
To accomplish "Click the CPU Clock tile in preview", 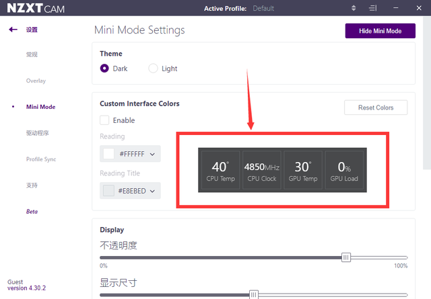I will pos(262,170).
